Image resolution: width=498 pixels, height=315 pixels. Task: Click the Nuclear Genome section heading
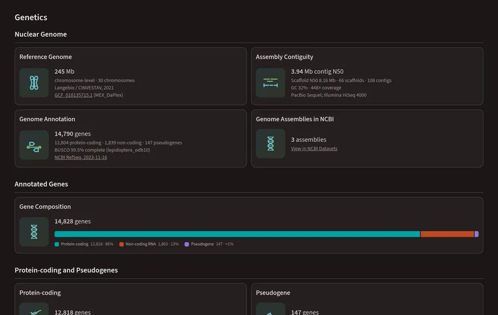41,34
